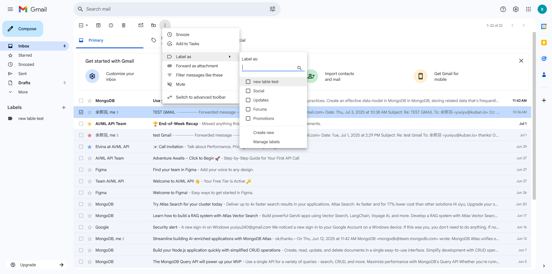Select the Figma Jun 26 email checkbox
This screenshot has width=552, height=274.
coord(81,193)
